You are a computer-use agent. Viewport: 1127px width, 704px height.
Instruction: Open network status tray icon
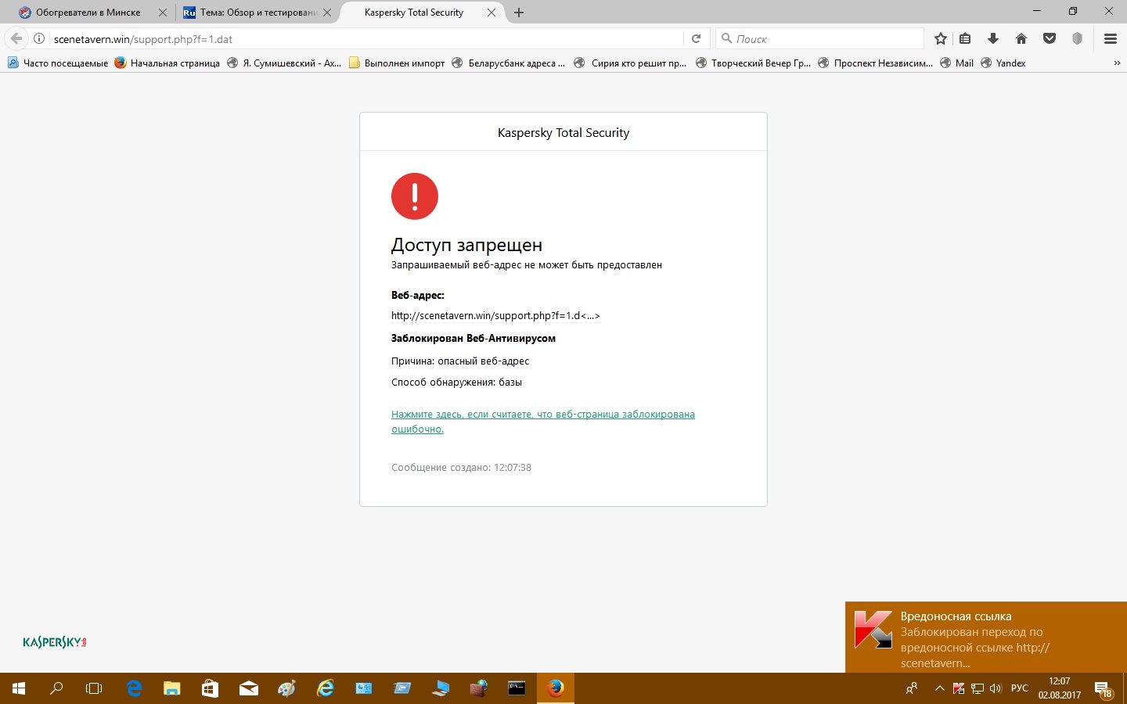[x=978, y=688]
